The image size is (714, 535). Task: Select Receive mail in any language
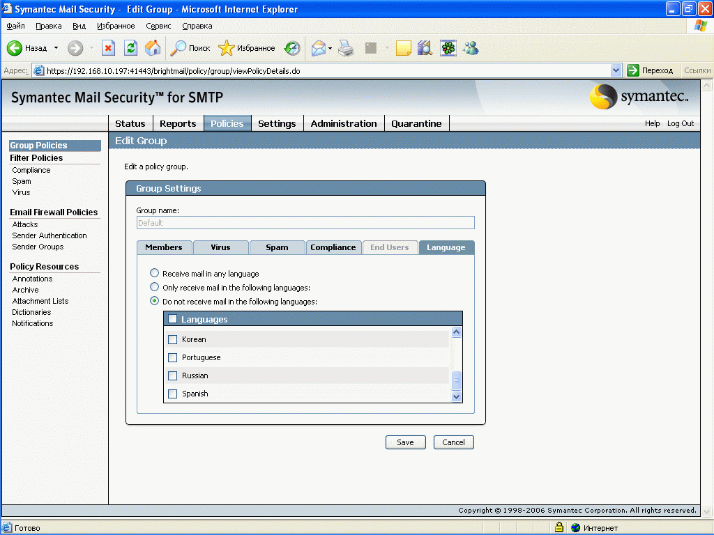point(154,273)
